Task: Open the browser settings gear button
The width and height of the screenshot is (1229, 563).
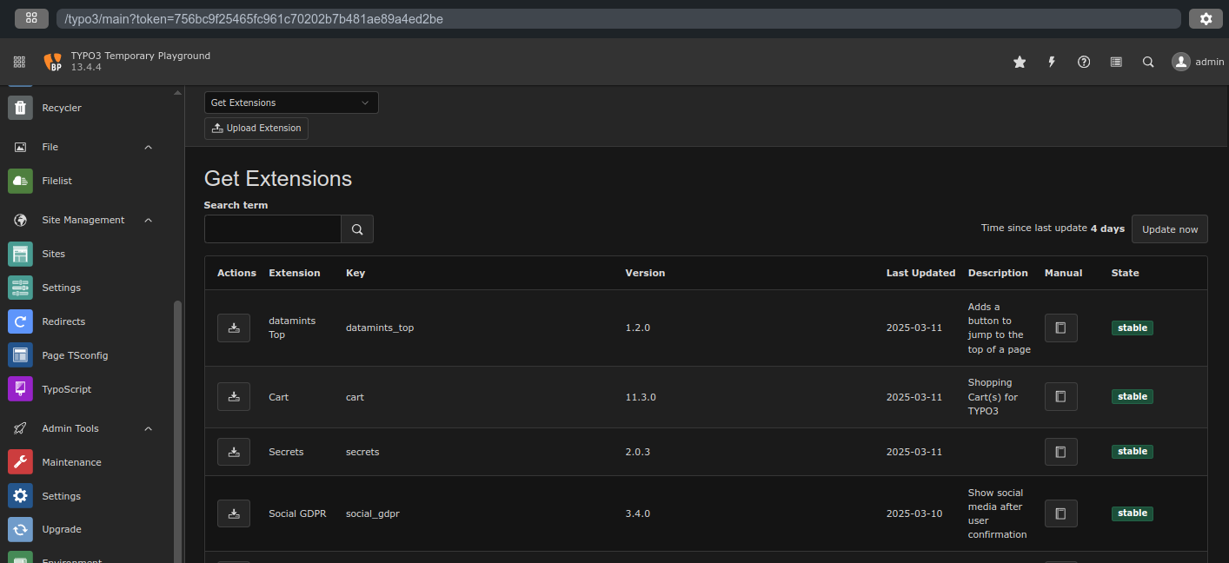Action: 1206,18
